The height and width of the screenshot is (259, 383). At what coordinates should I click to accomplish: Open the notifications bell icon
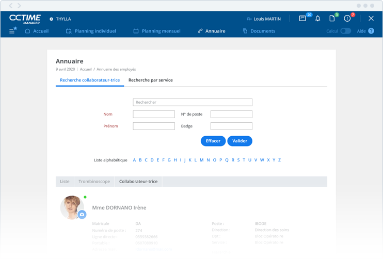click(317, 19)
